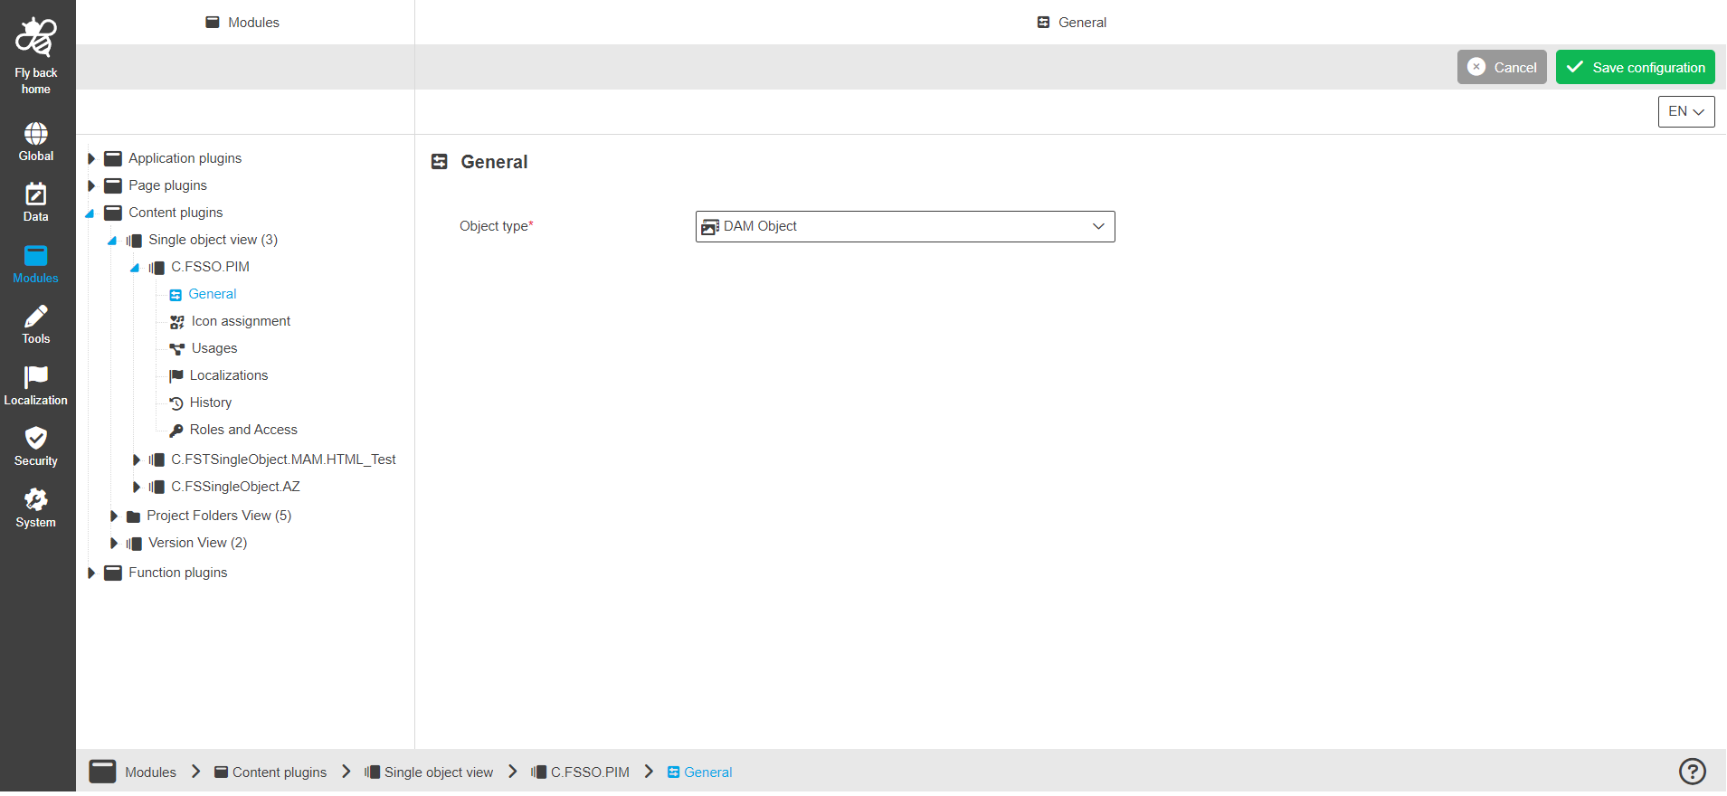Select C.FSSingleObject.AZ tree item
This screenshot has height=796, width=1727.
click(x=235, y=487)
